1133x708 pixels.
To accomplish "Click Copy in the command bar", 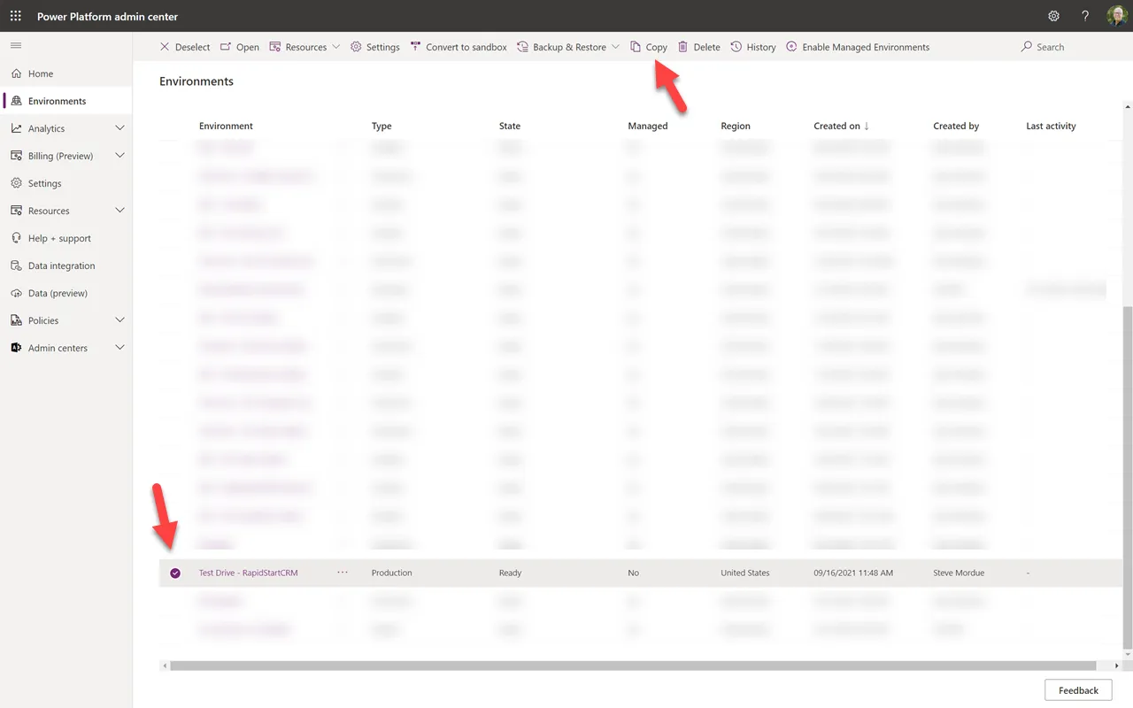I will click(649, 47).
